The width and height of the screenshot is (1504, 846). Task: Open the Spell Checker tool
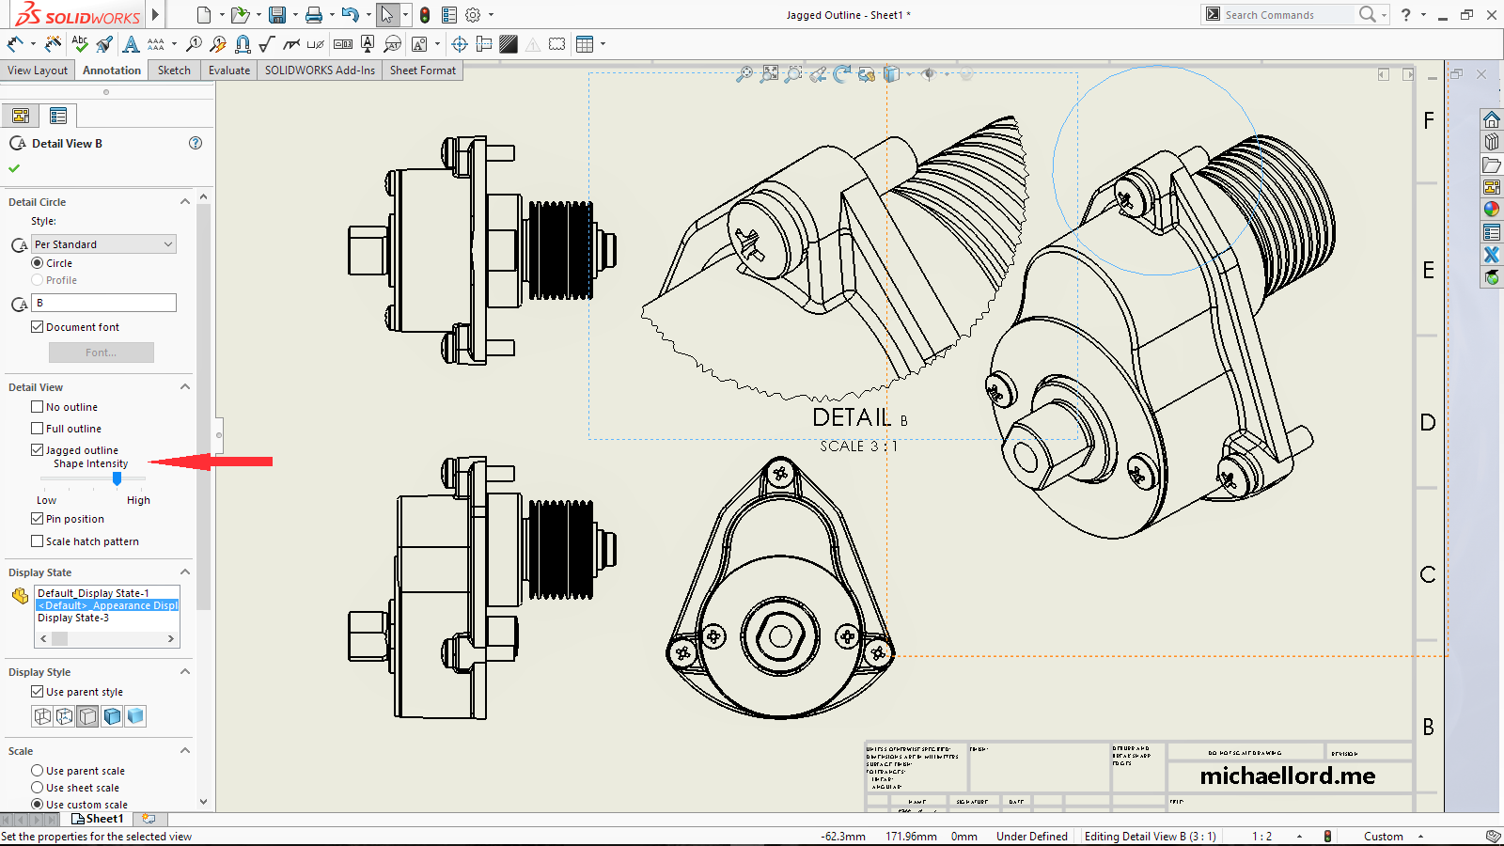[x=79, y=43]
